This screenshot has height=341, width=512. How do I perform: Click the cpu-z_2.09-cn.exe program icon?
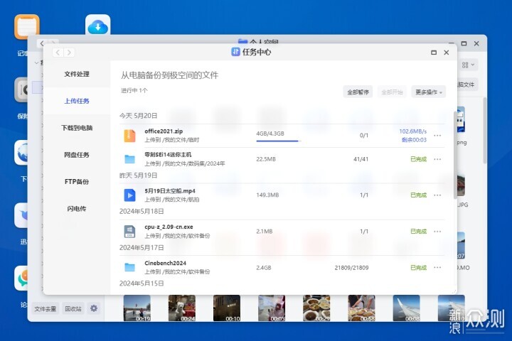(129, 231)
